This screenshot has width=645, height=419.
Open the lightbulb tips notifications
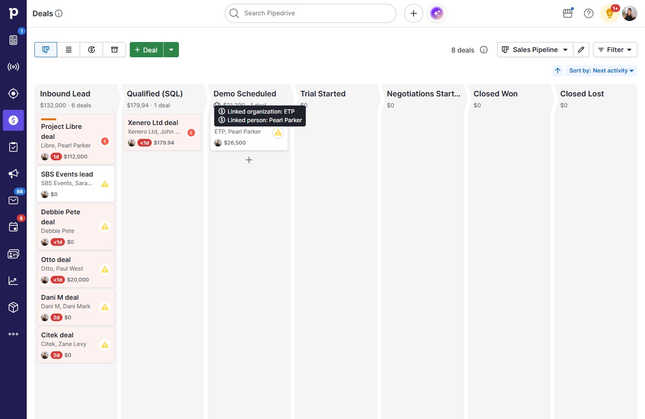(609, 13)
